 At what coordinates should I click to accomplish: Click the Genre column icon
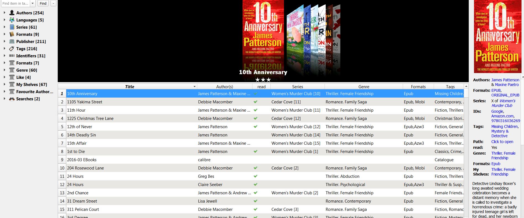click(12, 70)
